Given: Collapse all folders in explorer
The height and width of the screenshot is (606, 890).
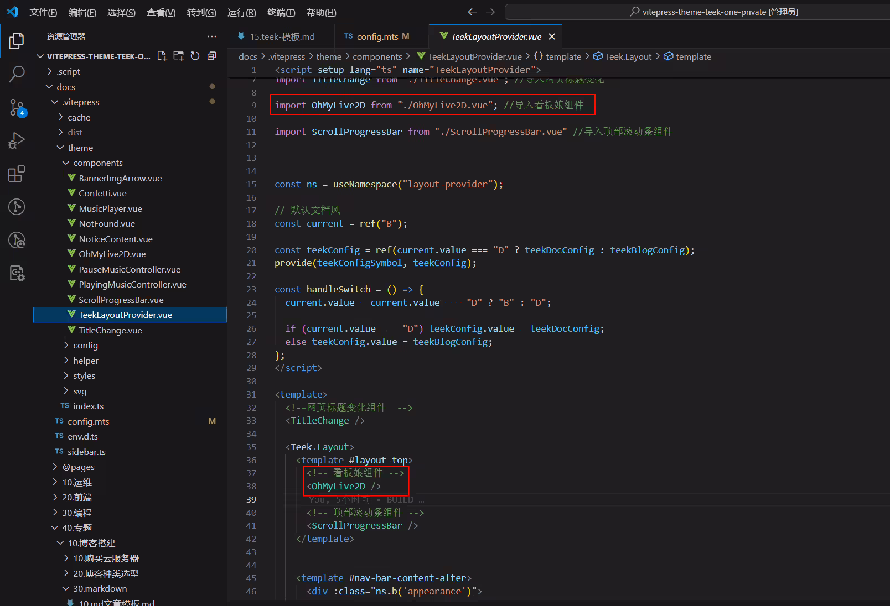Looking at the screenshot, I should point(211,56).
